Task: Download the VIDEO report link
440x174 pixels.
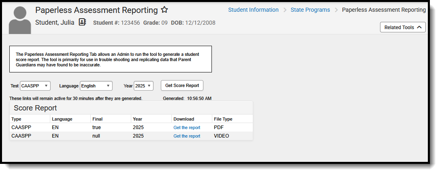Action: [187, 136]
